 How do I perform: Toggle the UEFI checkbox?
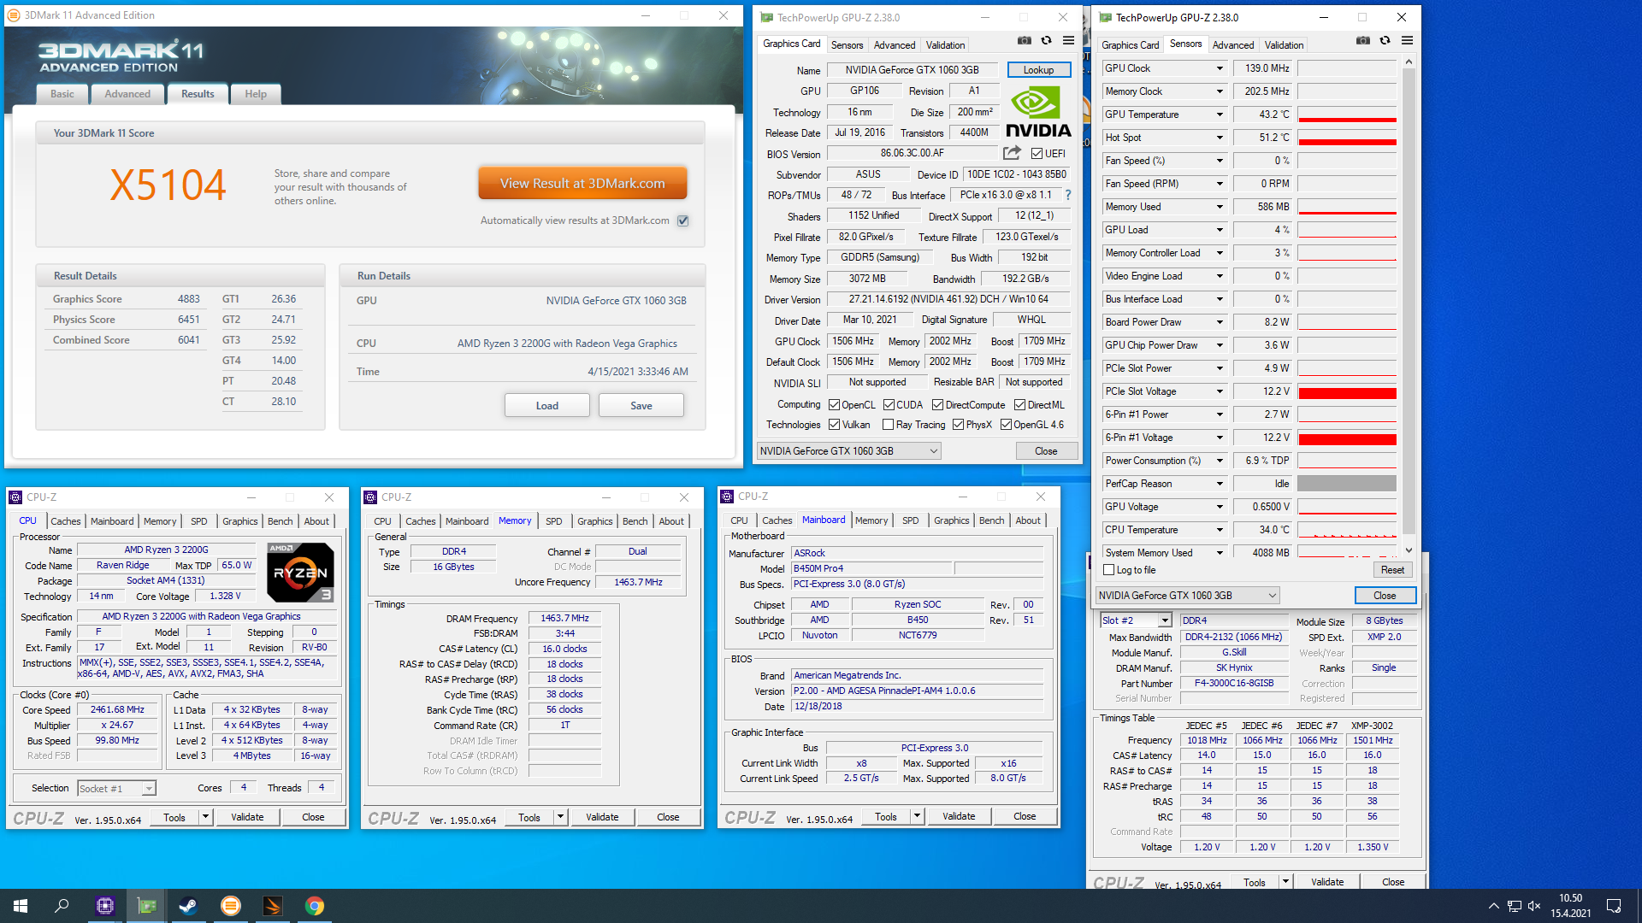coord(1037,154)
